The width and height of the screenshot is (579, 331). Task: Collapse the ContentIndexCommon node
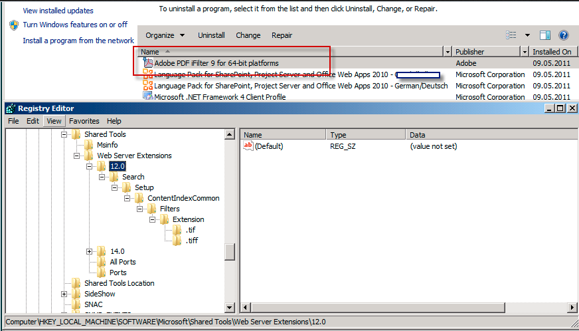tap(127, 198)
